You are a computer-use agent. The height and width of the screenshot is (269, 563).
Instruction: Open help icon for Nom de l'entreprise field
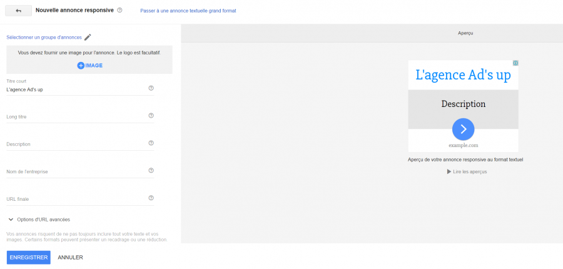click(x=151, y=171)
